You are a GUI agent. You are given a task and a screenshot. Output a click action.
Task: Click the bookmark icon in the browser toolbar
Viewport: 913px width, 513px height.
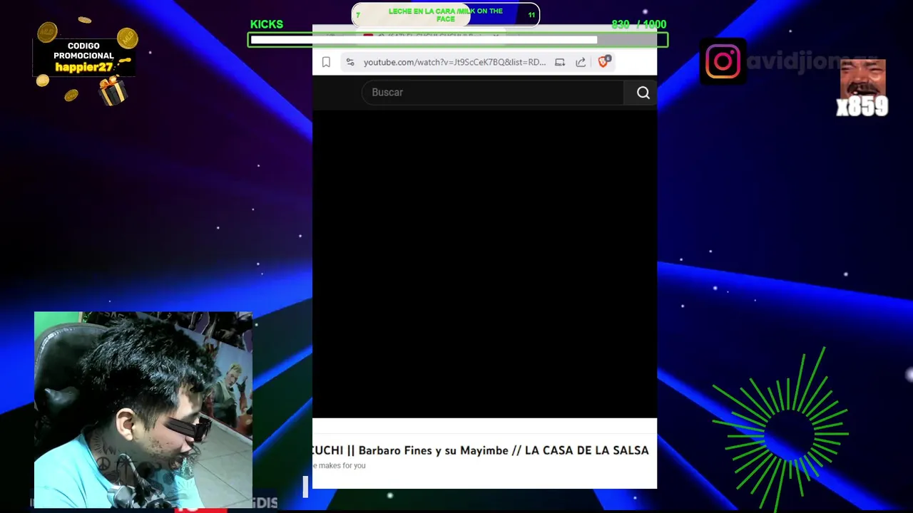(x=326, y=62)
